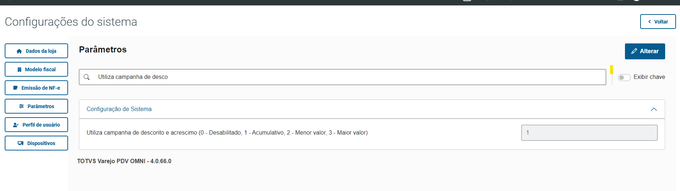Click the sliders icon beside Parâmetros

tap(22, 106)
